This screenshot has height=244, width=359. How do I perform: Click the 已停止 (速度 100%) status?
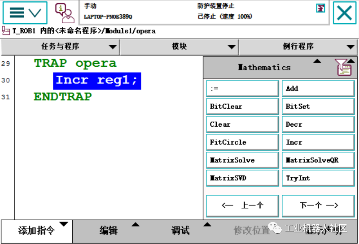coord(225,17)
